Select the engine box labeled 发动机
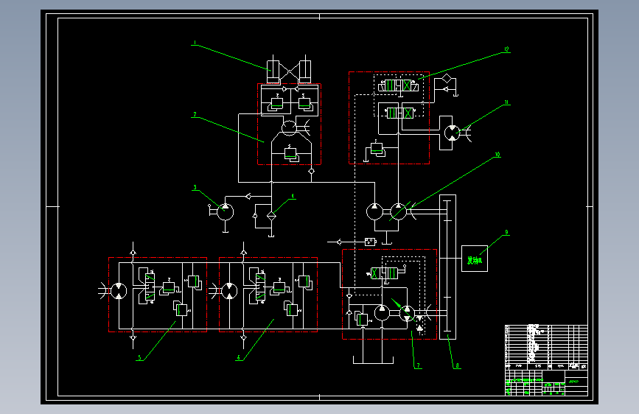Viewport: 639px width, 414px height. tap(475, 259)
